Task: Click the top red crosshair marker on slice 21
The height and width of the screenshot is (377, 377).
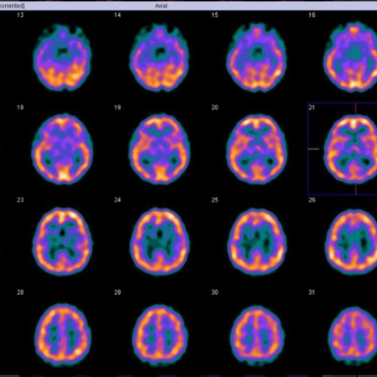Action: click(x=355, y=108)
